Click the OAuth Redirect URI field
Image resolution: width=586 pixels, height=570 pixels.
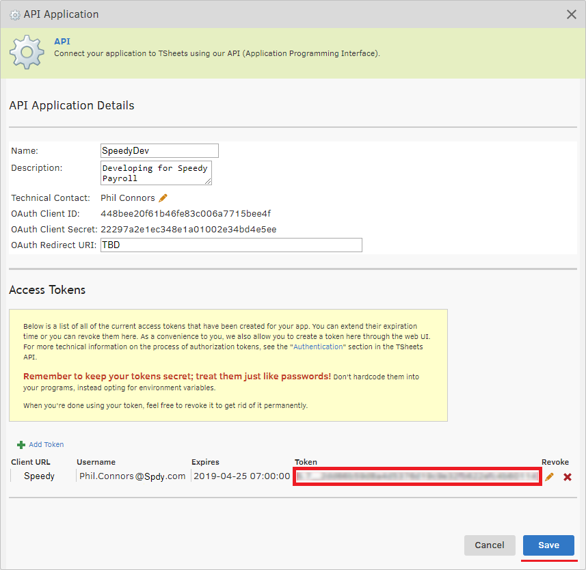coord(231,245)
